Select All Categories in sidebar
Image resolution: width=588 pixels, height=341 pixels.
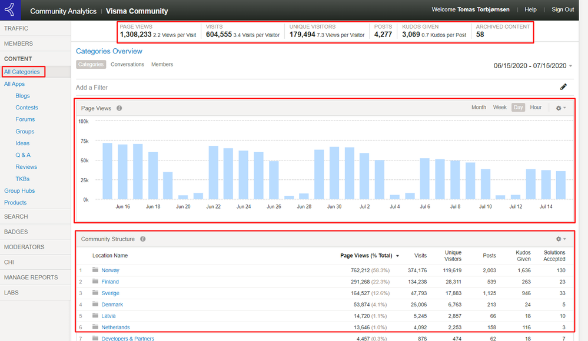(x=22, y=72)
